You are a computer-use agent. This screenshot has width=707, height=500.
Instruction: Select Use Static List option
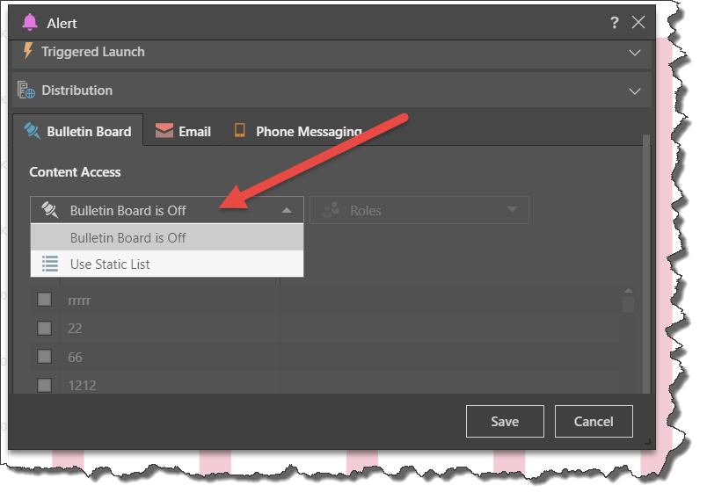110,264
